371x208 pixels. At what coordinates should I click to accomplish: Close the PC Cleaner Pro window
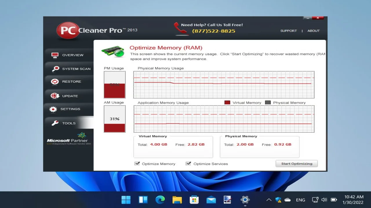[x=318, y=18]
